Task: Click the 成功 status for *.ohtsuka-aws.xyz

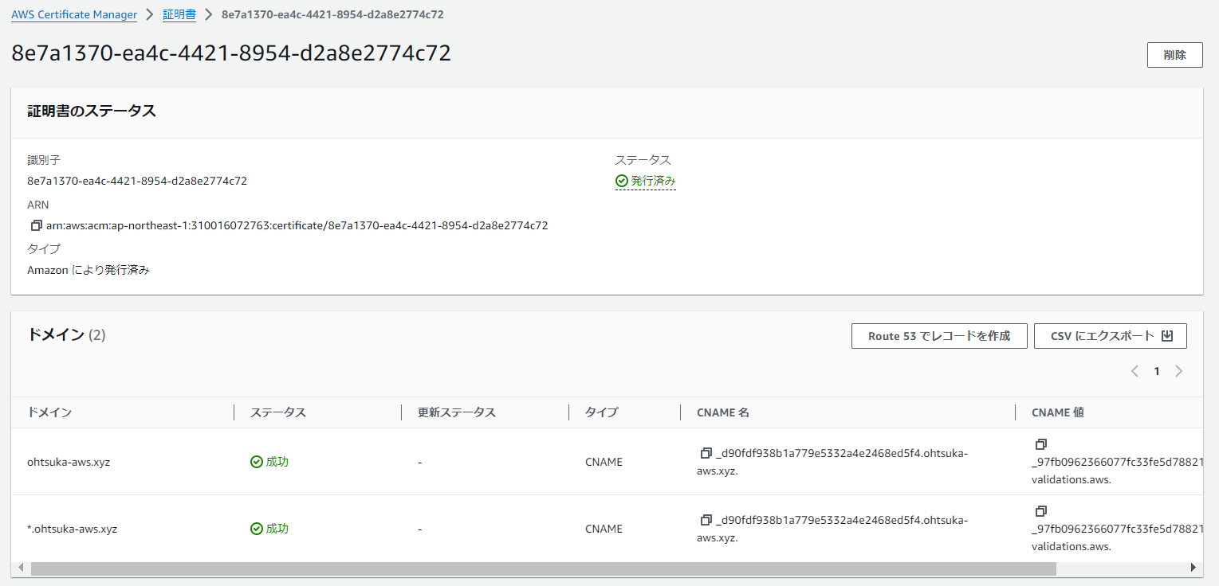Action: 269,529
